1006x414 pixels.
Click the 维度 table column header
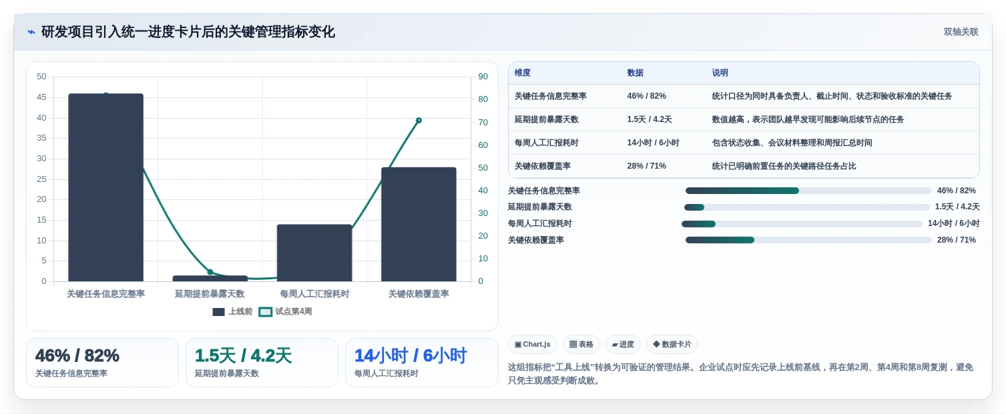pos(523,73)
